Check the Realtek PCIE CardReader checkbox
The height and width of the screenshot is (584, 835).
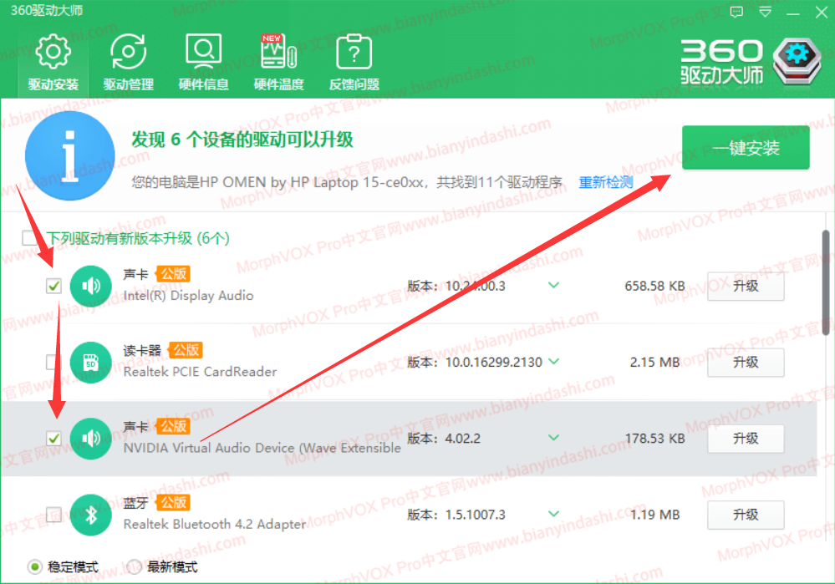[x=53, y=363]
